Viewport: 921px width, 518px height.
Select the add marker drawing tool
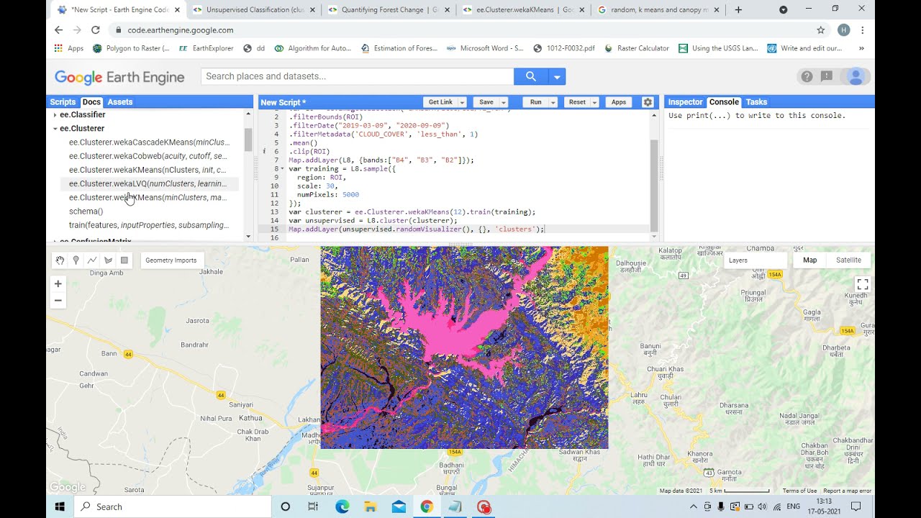pyautogui.click(x=76, y=260)
